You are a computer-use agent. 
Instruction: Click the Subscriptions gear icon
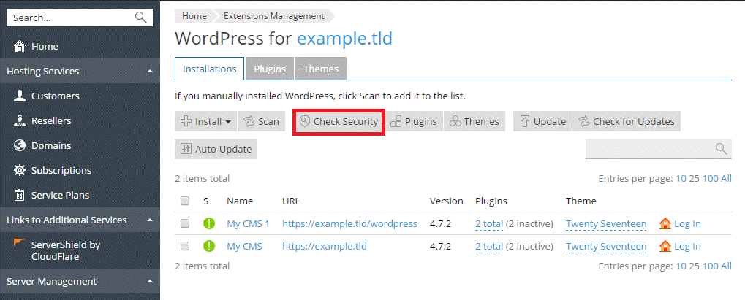20,170
